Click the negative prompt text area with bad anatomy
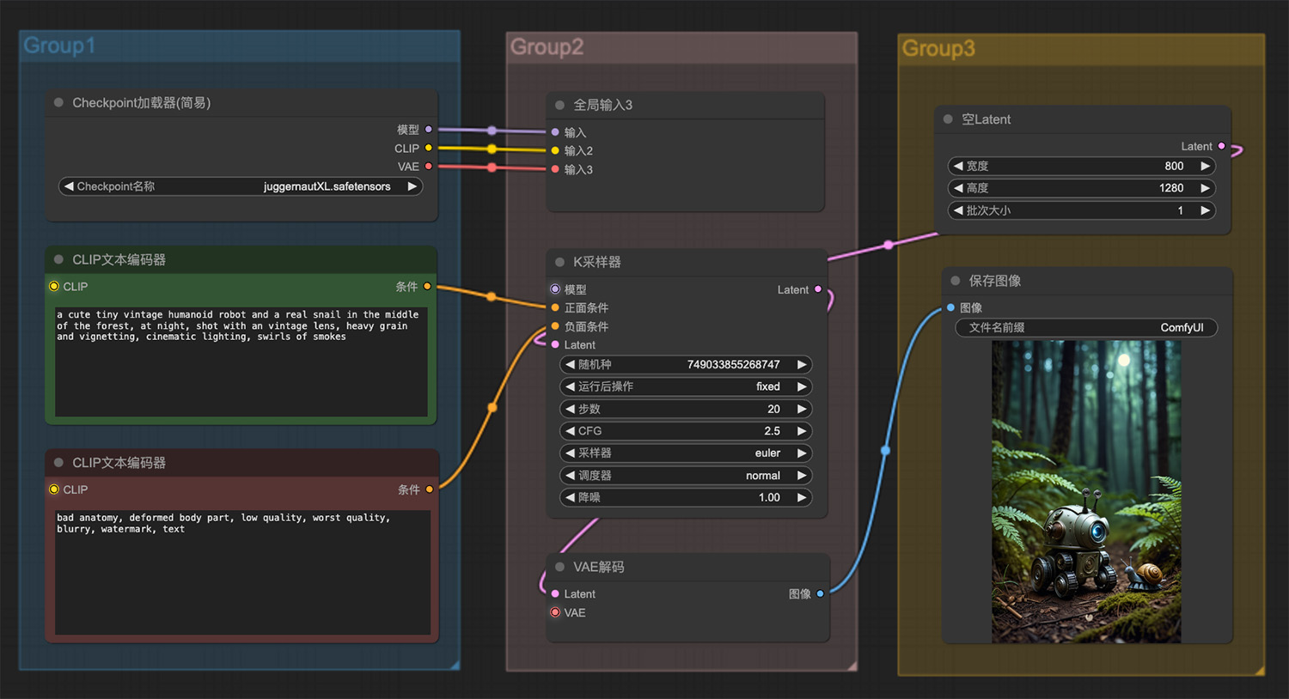Image resolution: width=1289 pixels, height=699 pixels. 242,572
